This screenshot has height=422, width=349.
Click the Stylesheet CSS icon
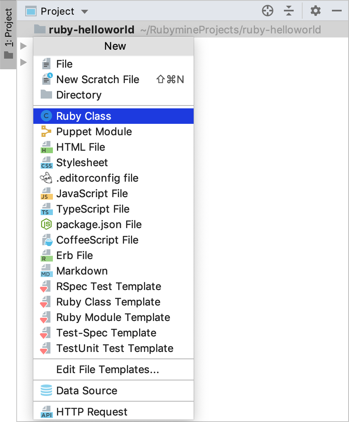(46, 163)
